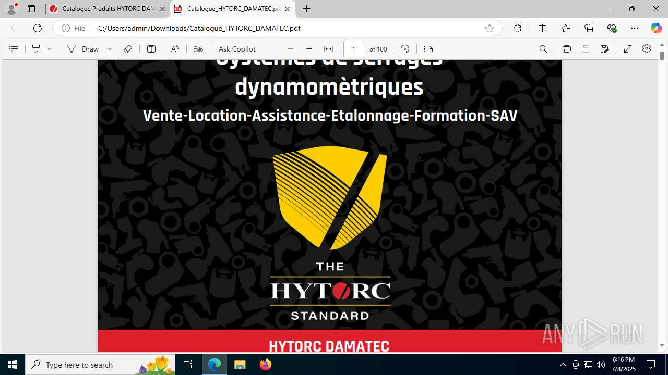Open the Windows Start menu
Image resolution: width=668 pixels, height=375 pixels.
pyautogui.click(x=13, y=365)
